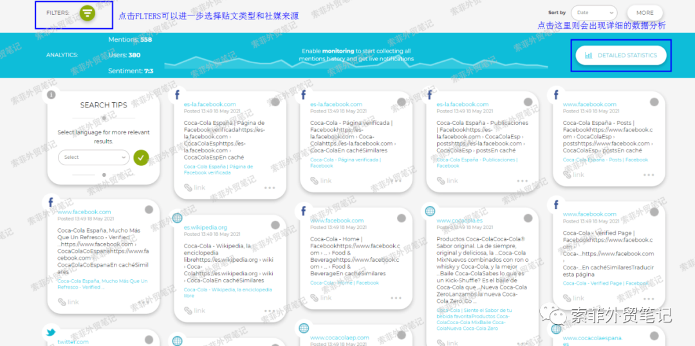Open the www.cocacolaespana.es domain link
The width and height of the screenshot is (695, 346).
593,341
